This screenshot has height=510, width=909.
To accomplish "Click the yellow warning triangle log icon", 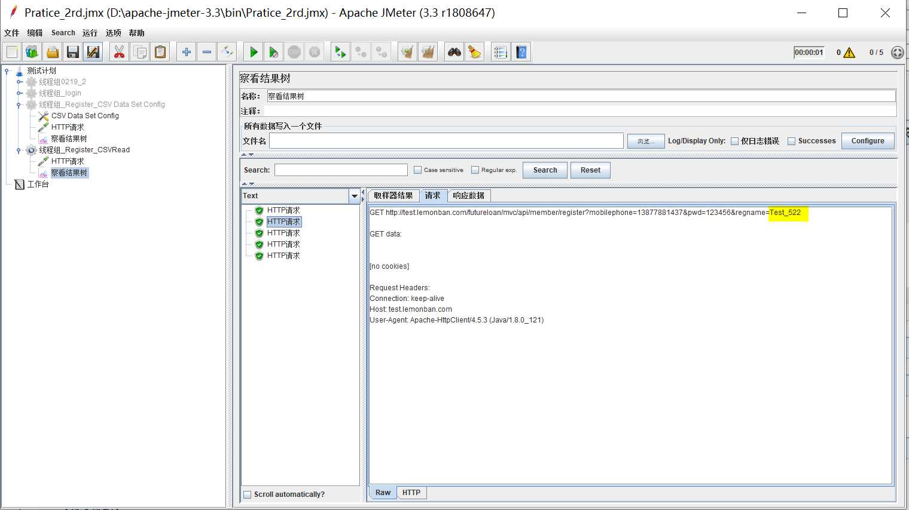I will point(849,53).
